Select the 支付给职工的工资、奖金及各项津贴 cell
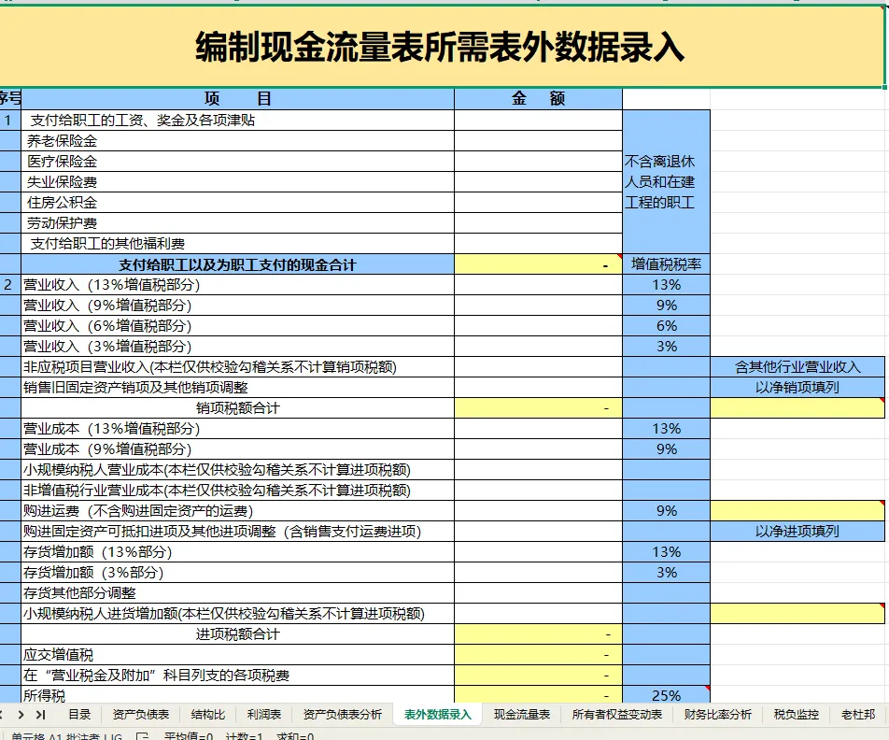This screenshot has width=889, height=740. click(x=237, y=121)
